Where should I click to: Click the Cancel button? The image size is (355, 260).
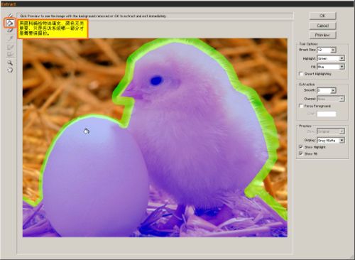(322, 26)
